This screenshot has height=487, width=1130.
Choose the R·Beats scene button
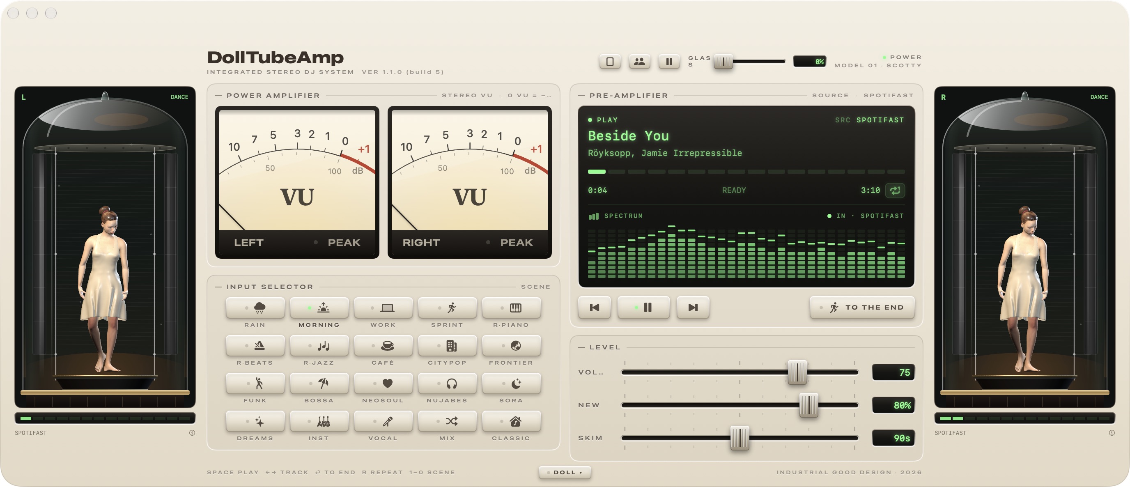(255, 346)
